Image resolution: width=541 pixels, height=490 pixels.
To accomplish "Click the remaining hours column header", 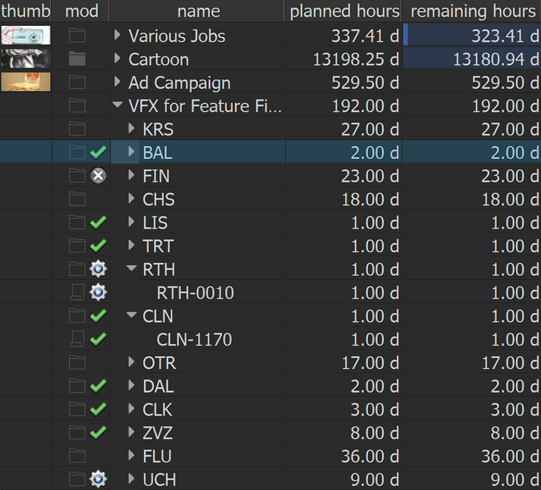I will (473, 11).
